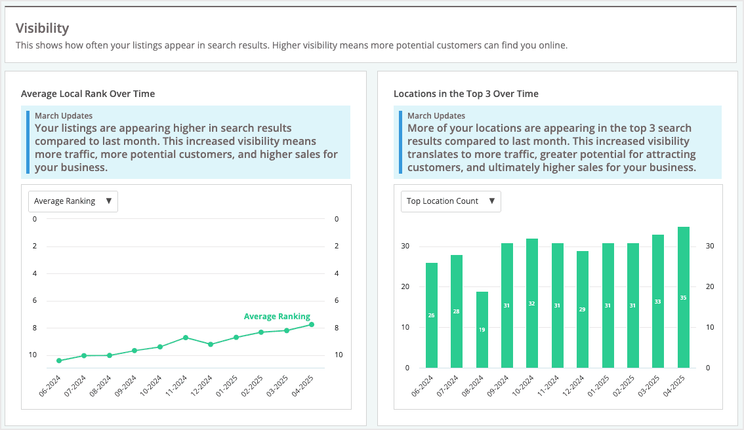Expand the chart metric selector arrow

[110, 201]
